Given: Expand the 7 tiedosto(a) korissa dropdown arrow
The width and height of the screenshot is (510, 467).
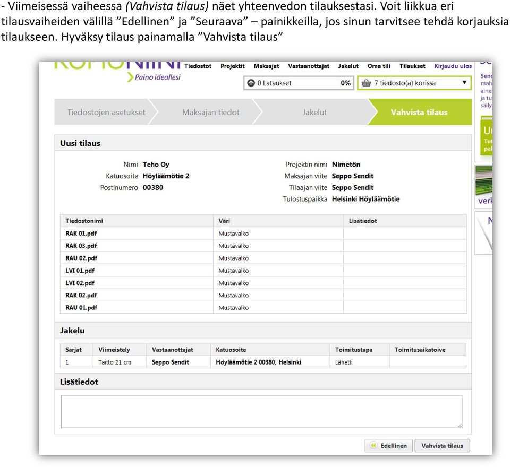Looking at the screenshot, I should point(464,83).
